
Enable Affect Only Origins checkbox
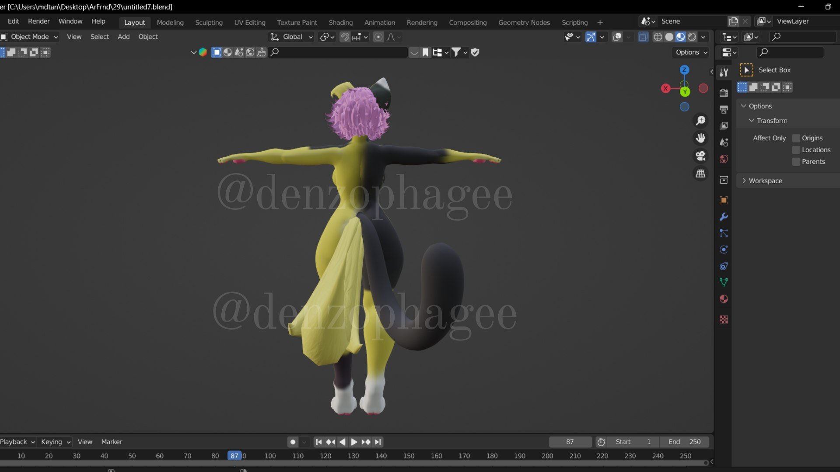tap(796, 138)
